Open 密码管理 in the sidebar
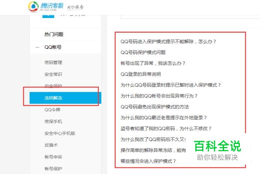260x174 pixels. [53, 62]
